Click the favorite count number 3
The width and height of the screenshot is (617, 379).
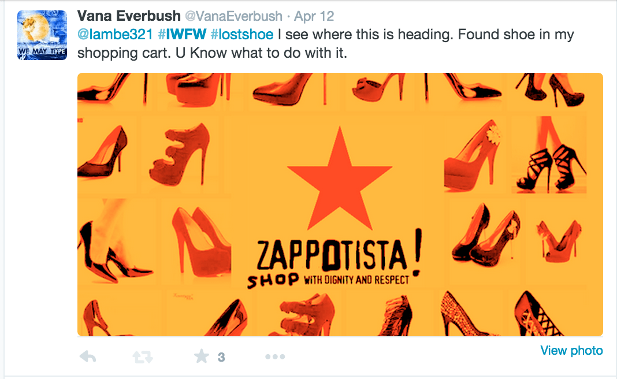[221, 358]
